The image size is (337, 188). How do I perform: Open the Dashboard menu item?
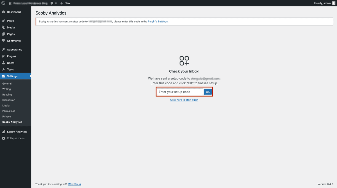coord(15,12)
